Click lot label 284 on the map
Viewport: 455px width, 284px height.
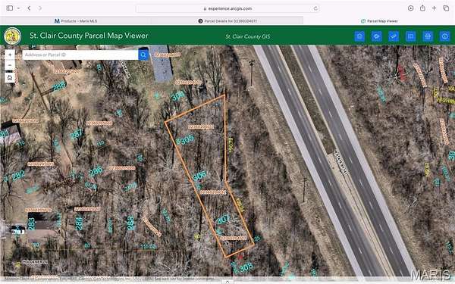(79, 223)
